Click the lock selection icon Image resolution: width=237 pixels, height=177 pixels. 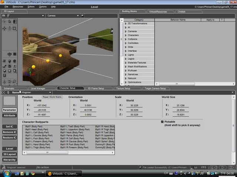[10, 21]
